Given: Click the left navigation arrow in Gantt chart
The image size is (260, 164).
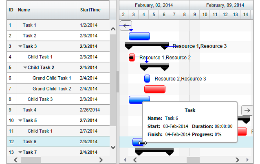Looking at the screenshot, I should tap(126, 25).
